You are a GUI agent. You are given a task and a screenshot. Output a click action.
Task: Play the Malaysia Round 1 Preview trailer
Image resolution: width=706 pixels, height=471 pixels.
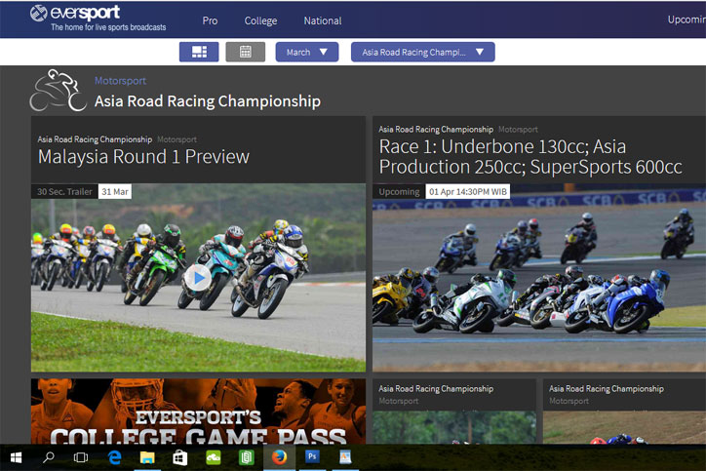tap(197, 278)
